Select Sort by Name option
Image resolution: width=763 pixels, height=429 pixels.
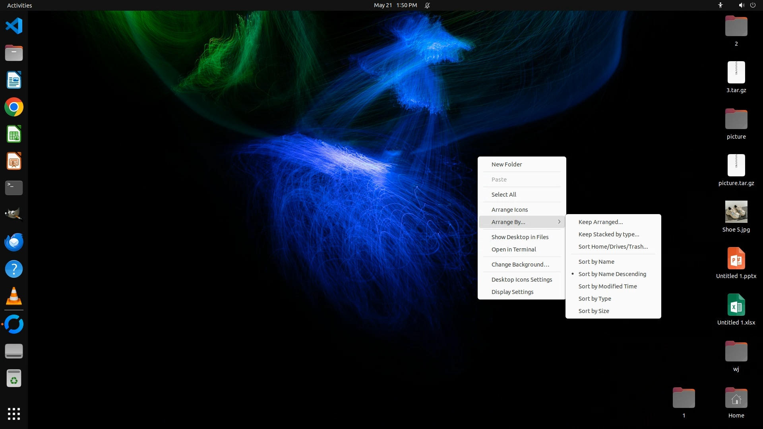[x=596, y=262]
